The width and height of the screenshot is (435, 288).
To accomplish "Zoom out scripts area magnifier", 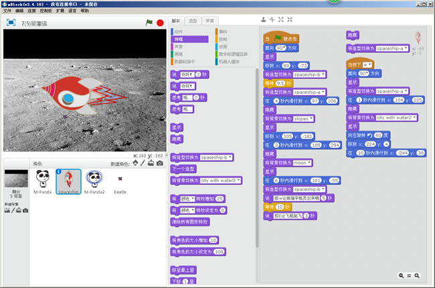I will point(401,275).
